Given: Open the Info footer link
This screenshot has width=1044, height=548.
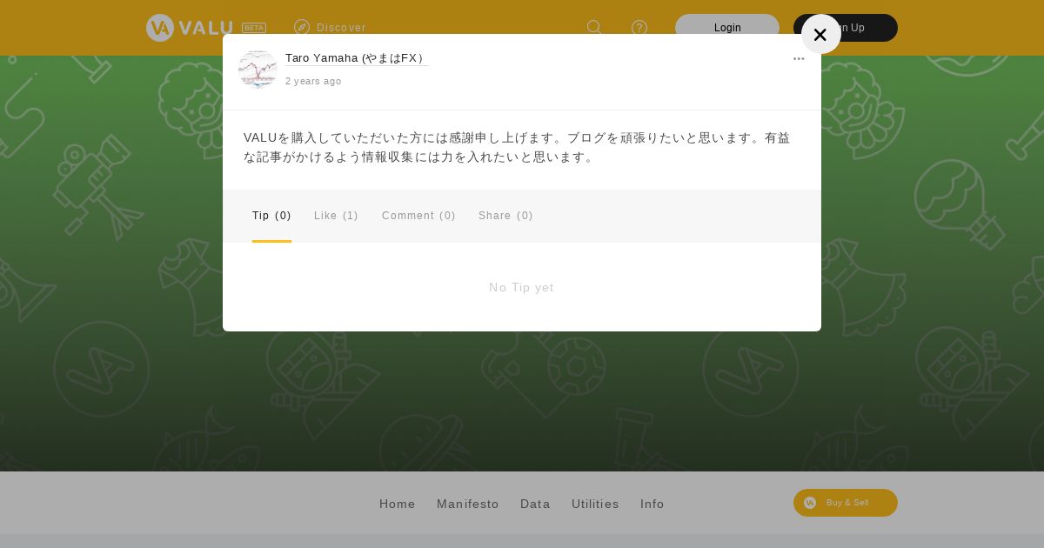Looking at the screenshot, I should point(652,504).
